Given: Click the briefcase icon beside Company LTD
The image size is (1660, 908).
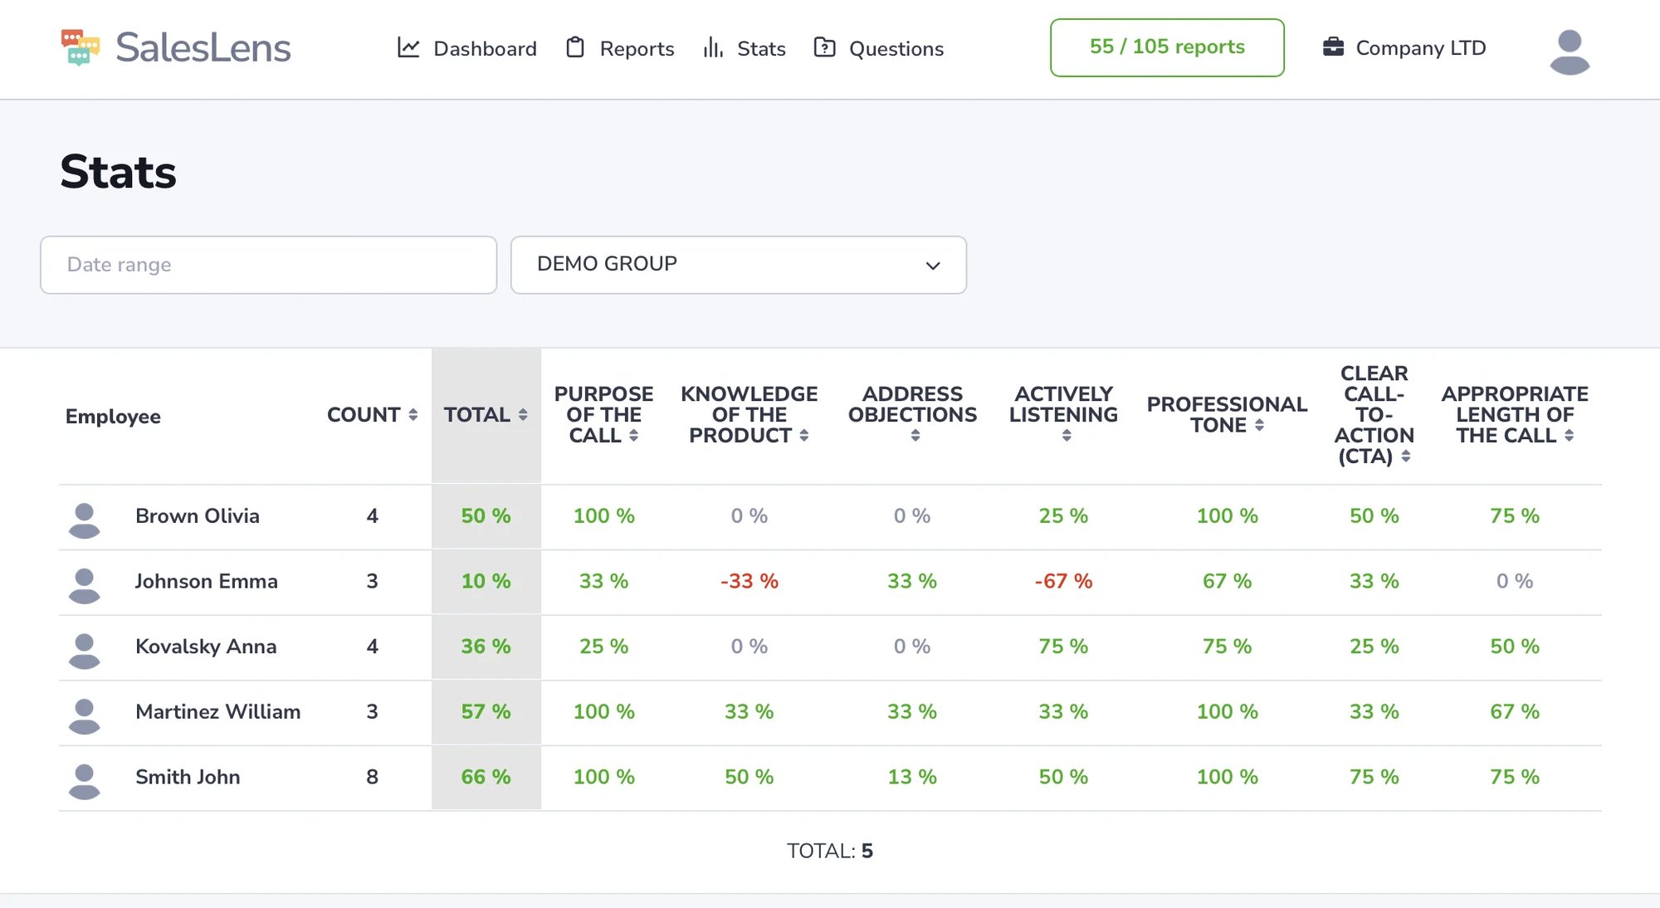Looking at the screenshot, I should pyautogui.click(x=1333, y=46).
